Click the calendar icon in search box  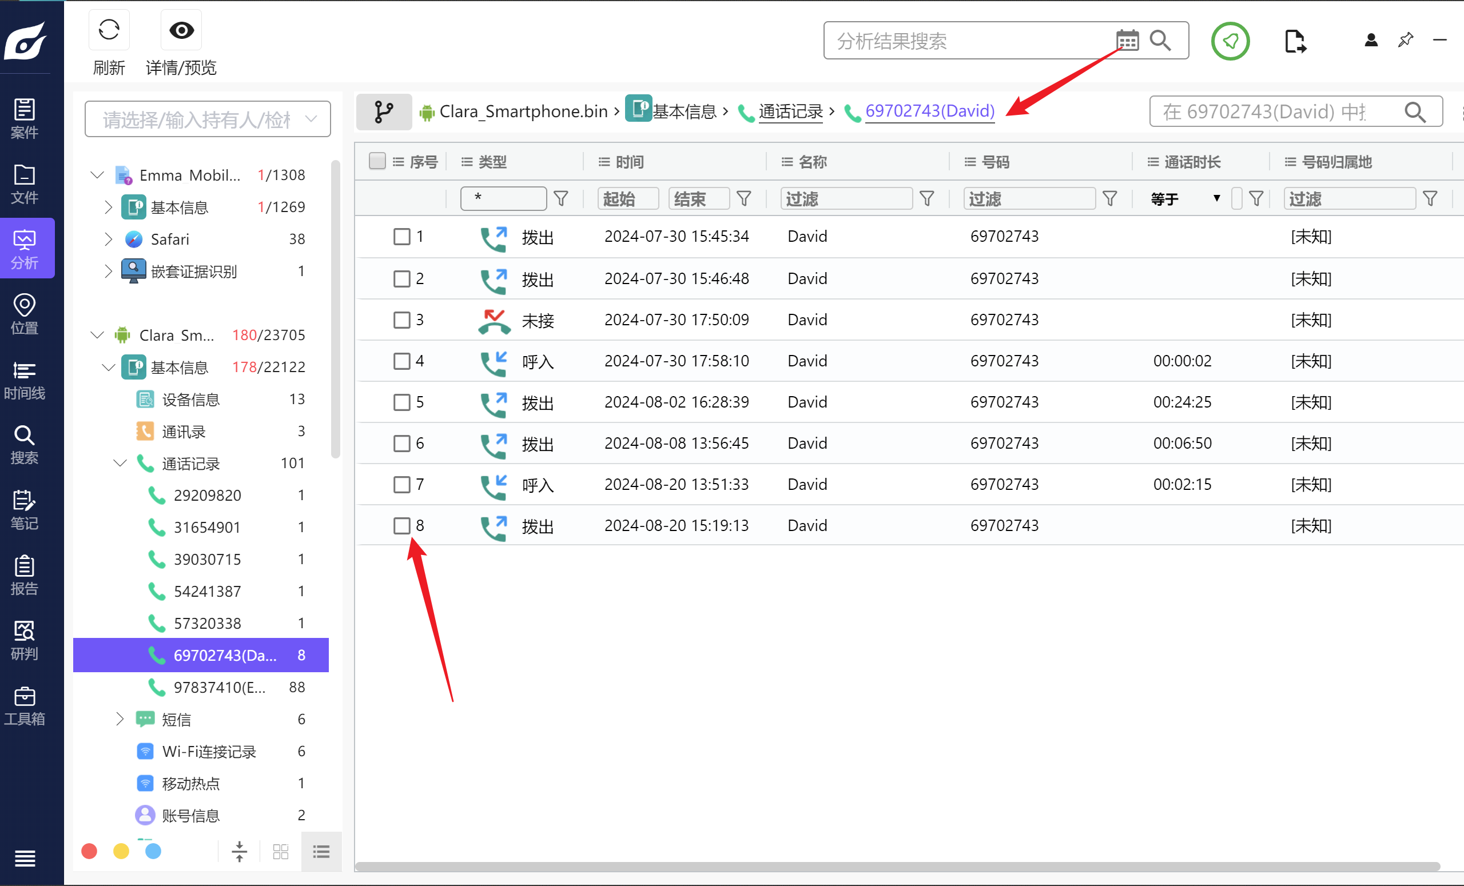(1127, 41)
